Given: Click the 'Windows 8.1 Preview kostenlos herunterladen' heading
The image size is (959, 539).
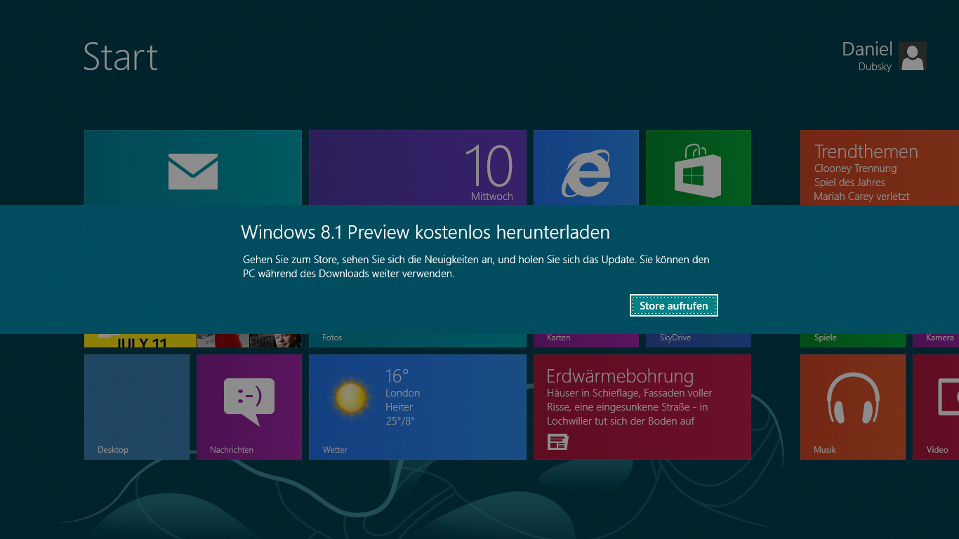Looking at the screenshot, I should click(x=425, y=232).
